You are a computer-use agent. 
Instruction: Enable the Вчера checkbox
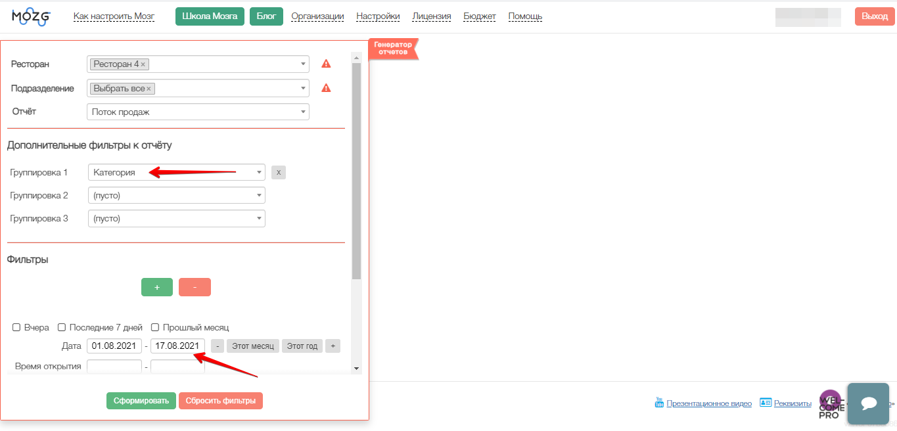(x=16, y=327)
